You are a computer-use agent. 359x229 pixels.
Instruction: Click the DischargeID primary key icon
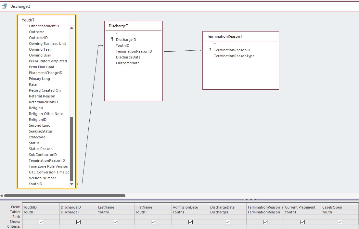pos(112,40)
